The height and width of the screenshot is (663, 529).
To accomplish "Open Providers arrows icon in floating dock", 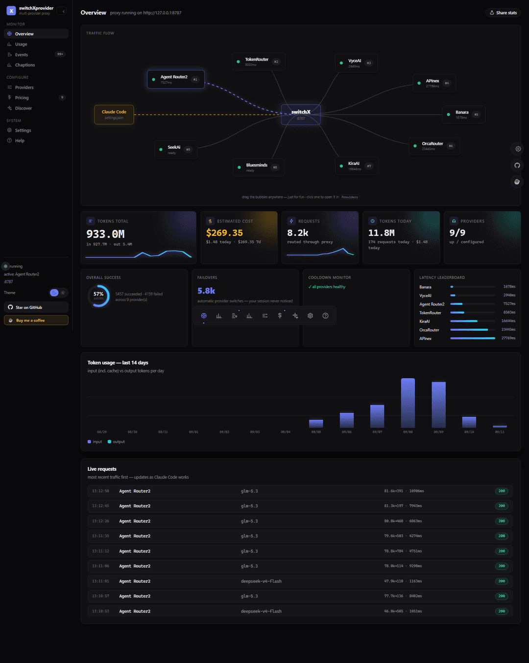I will tap(264, 316).
